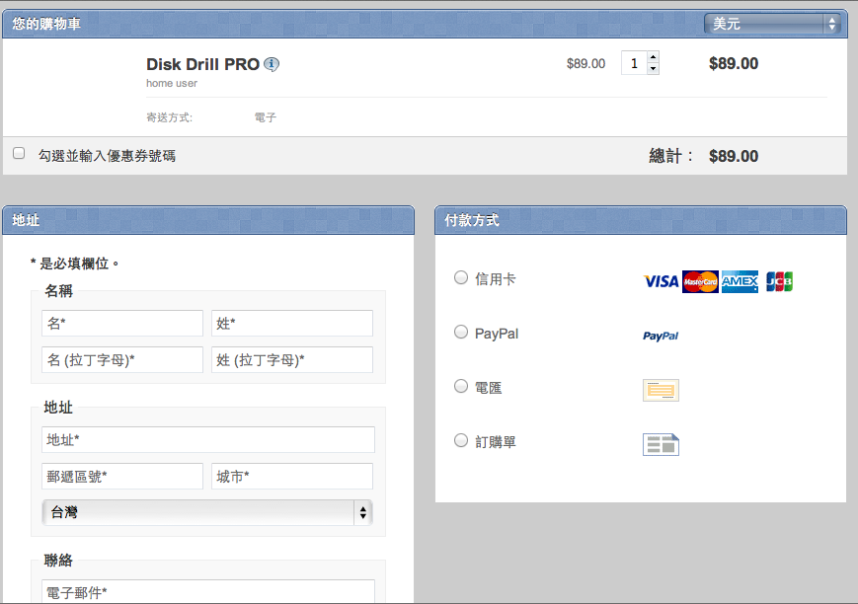Click the 您的購物車 cart header title

point(46,24)
